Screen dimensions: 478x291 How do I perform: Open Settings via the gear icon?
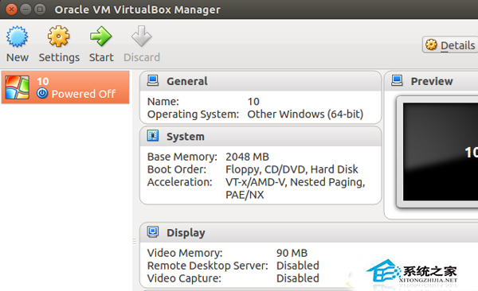pos(58,37)
